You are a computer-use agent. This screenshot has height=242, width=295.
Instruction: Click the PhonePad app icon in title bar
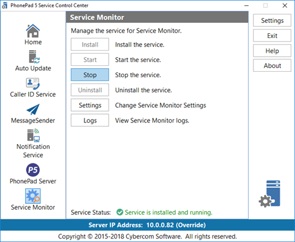[4, 5]
